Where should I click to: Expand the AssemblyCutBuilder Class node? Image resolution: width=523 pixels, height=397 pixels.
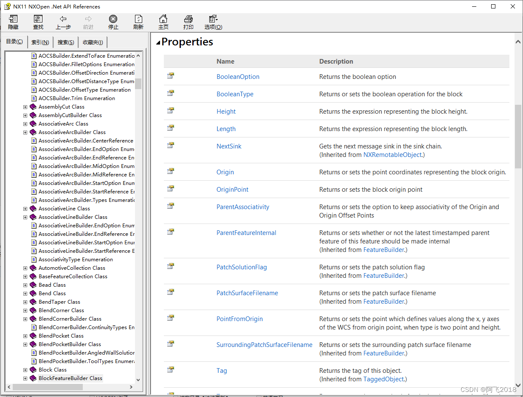(25, 115)
